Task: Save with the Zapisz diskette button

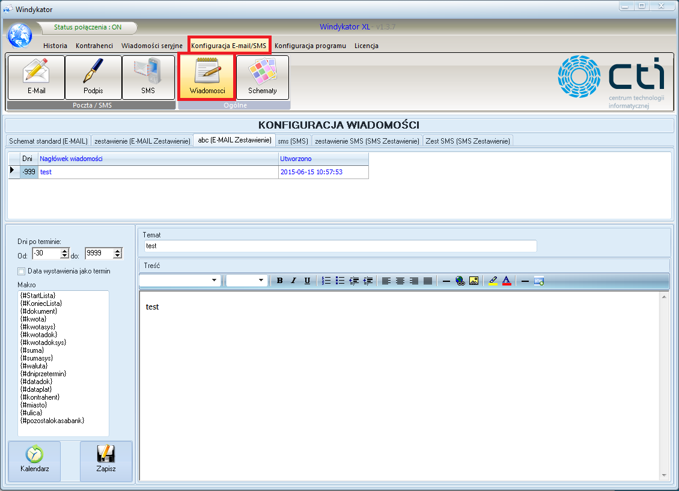Action: [106, 461]
